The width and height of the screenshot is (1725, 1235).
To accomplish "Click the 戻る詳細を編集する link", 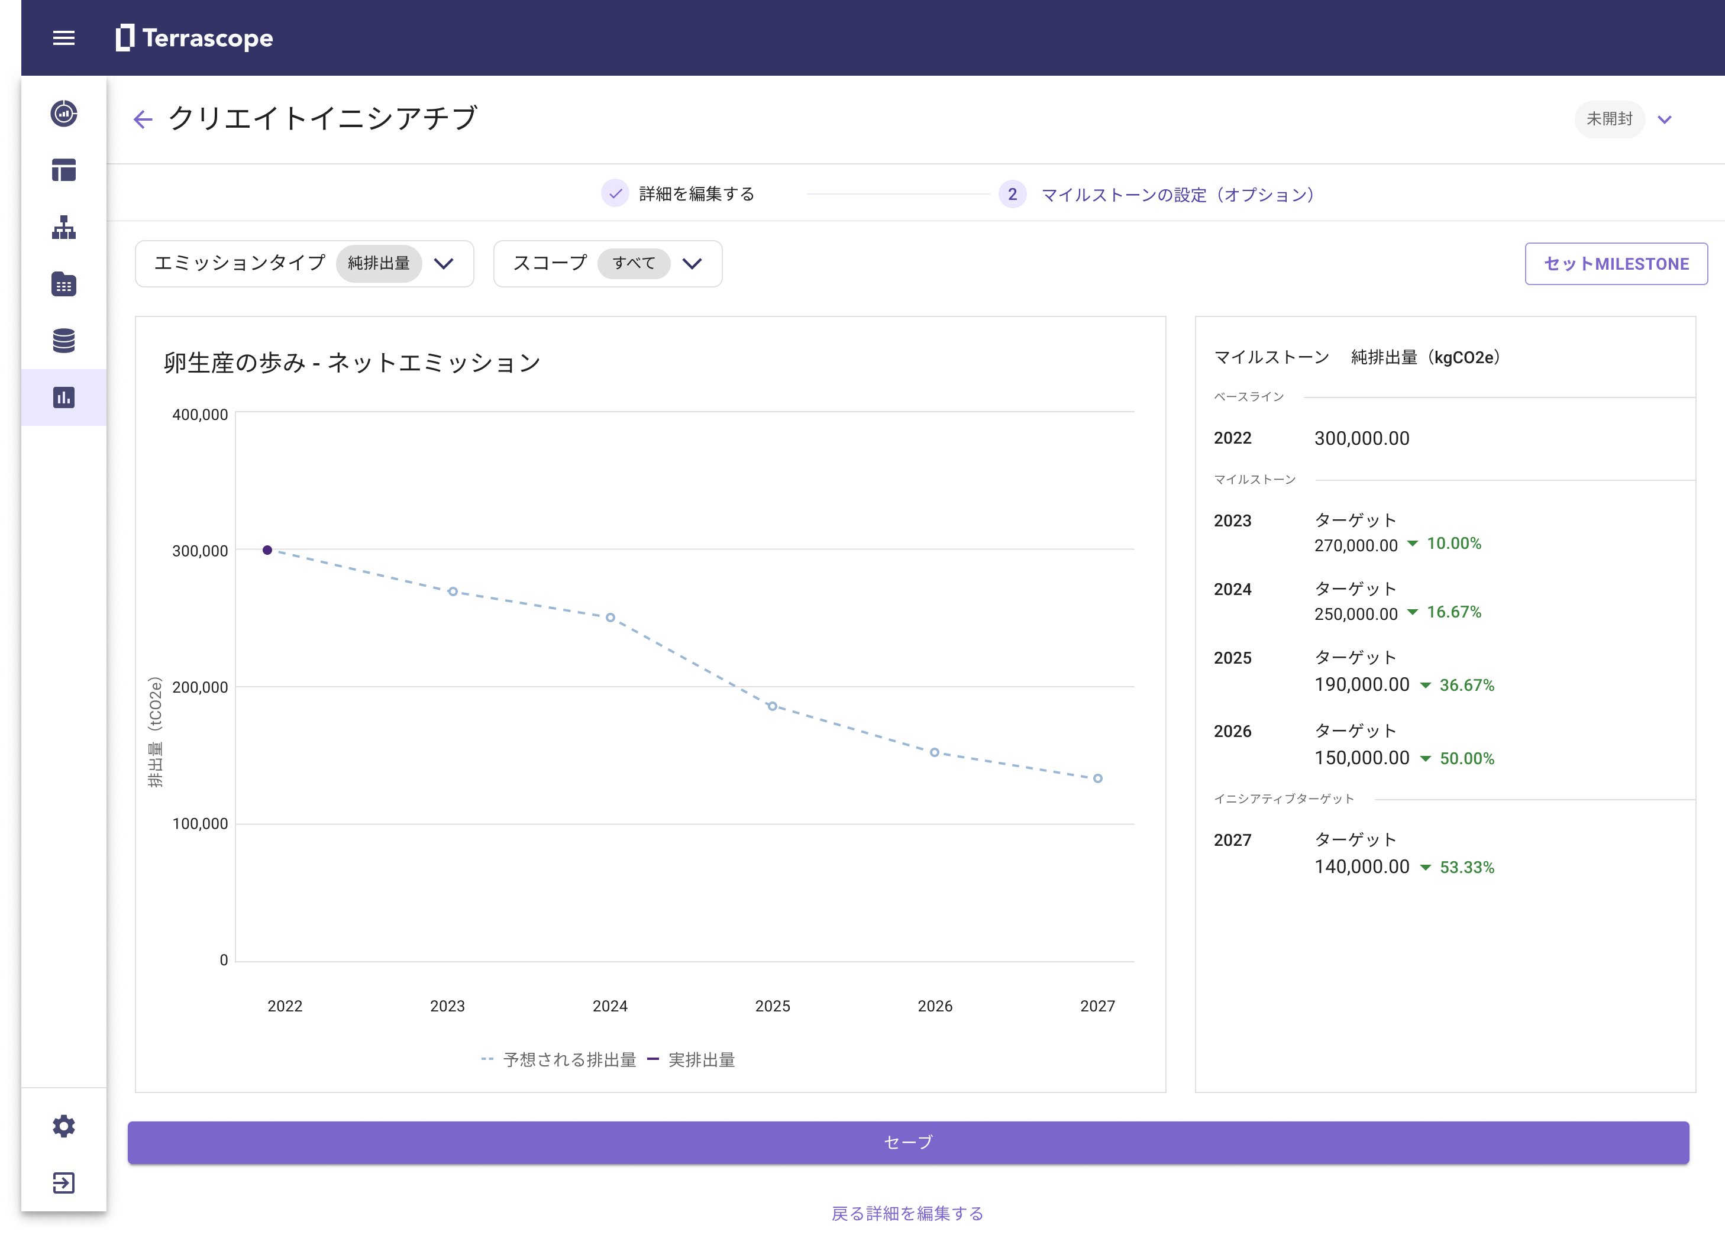I will (908, 1213).
